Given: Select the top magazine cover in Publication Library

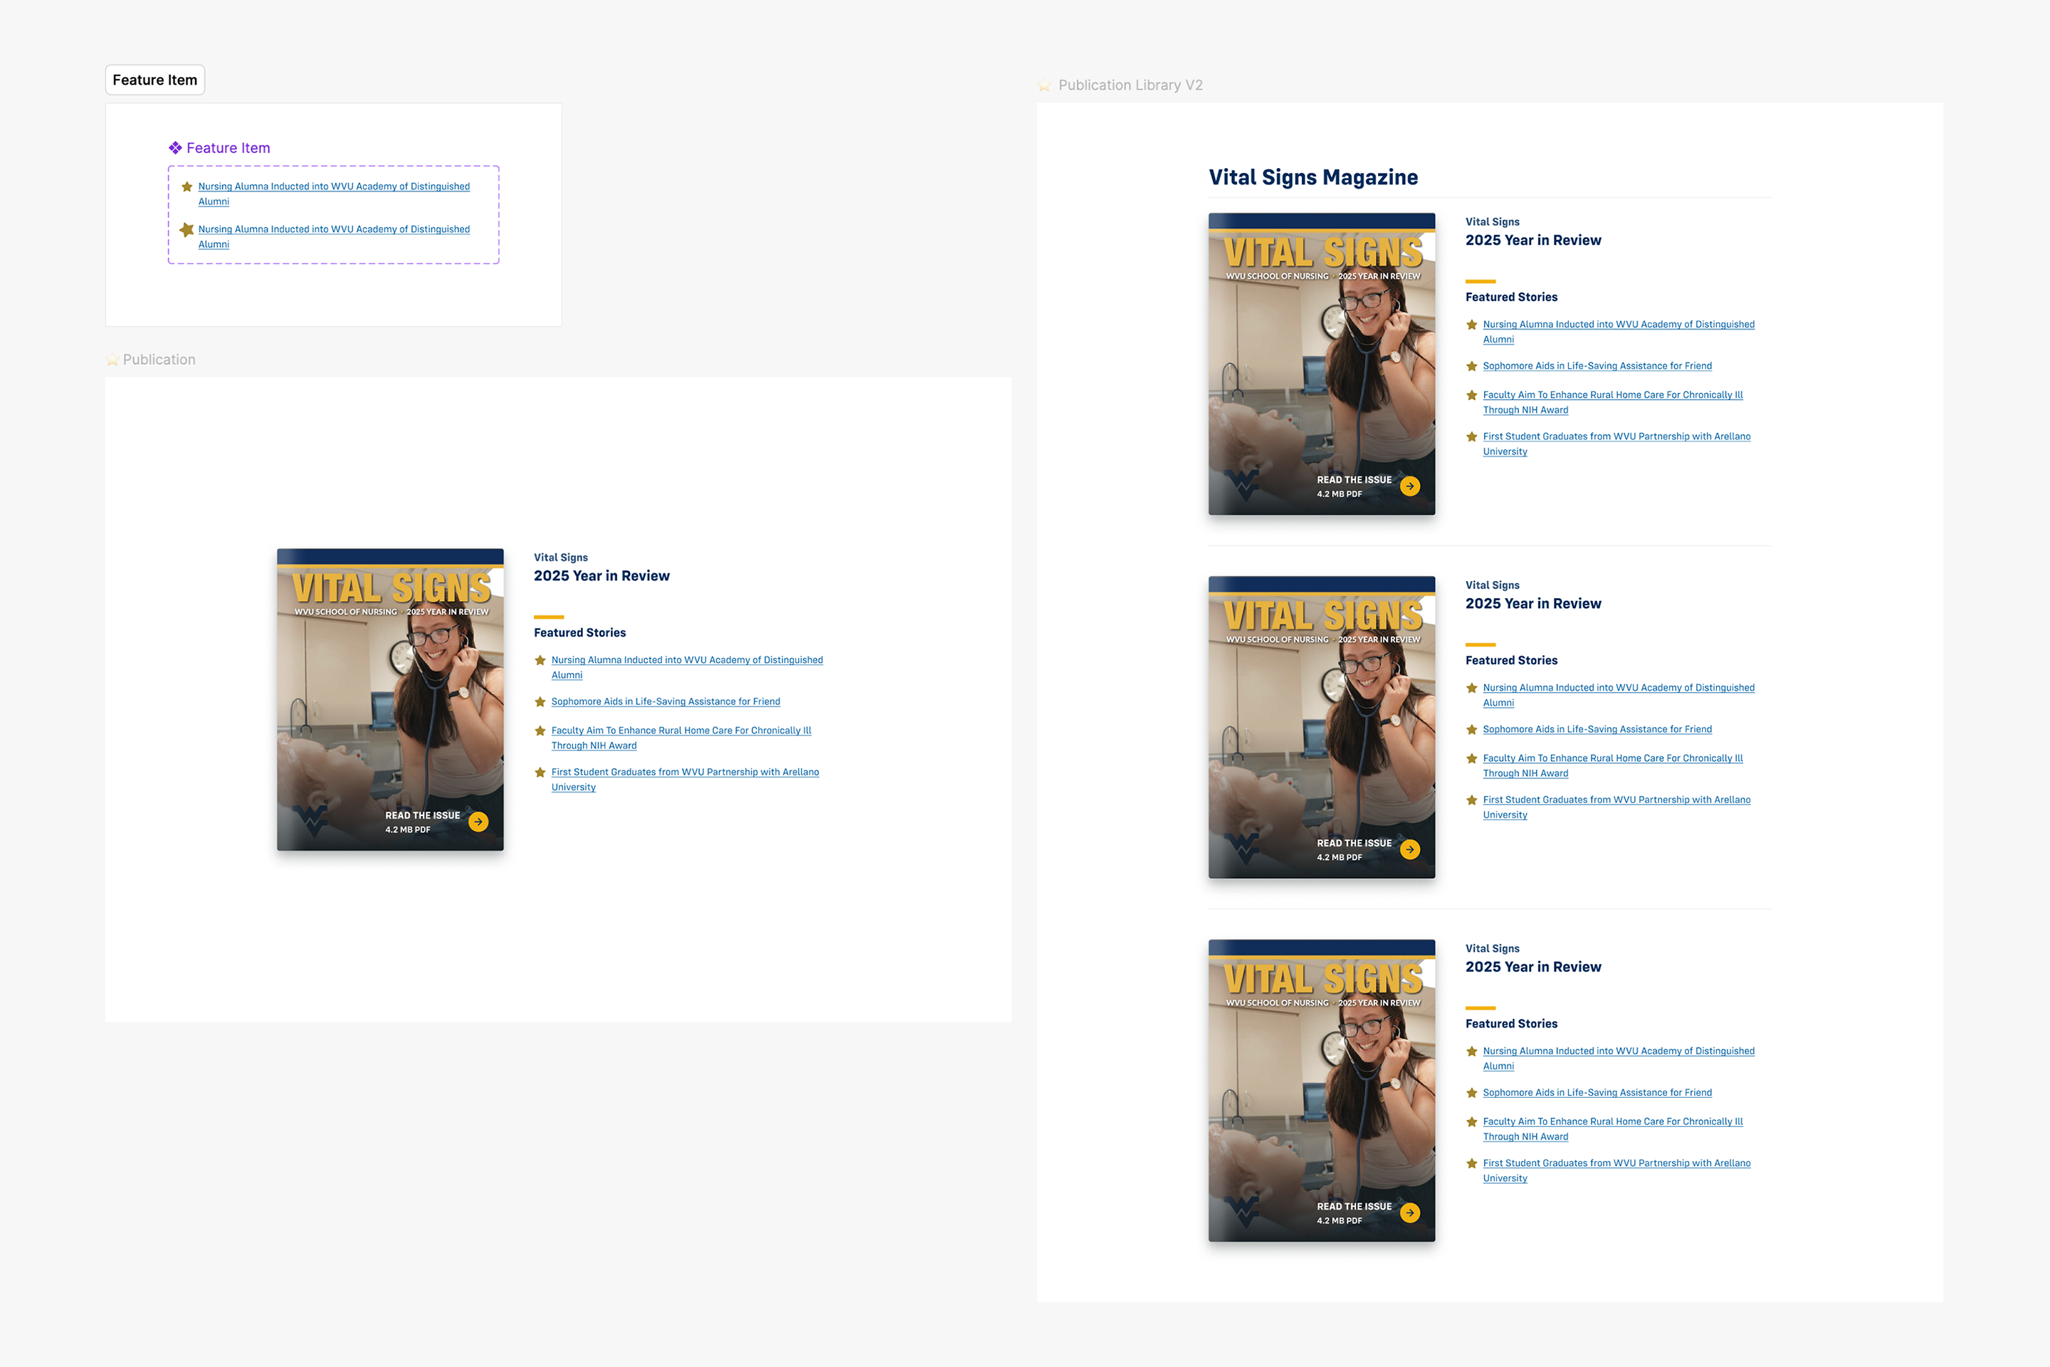Looking at the screenshot, I should pyautogui.click(x=1323, y=364).
